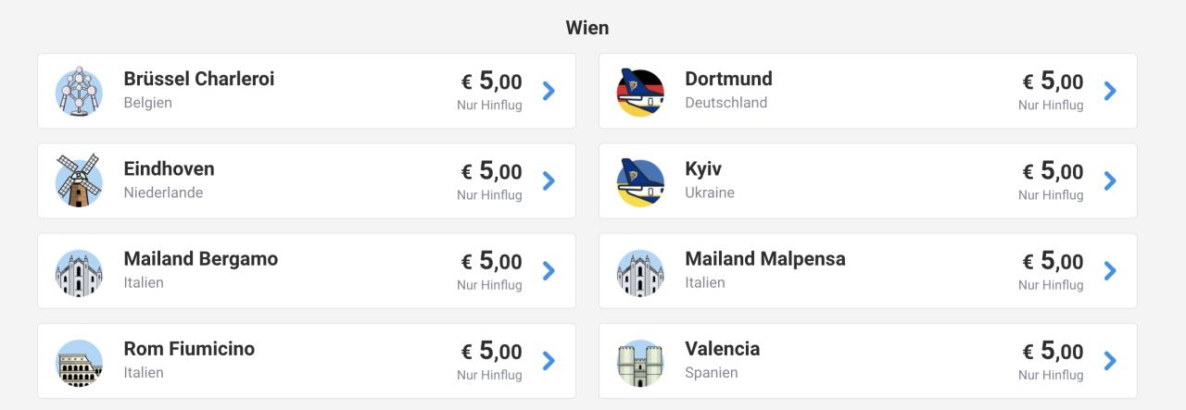Click the Wien departure city heading
The image size is (1186, 410).
587,28
